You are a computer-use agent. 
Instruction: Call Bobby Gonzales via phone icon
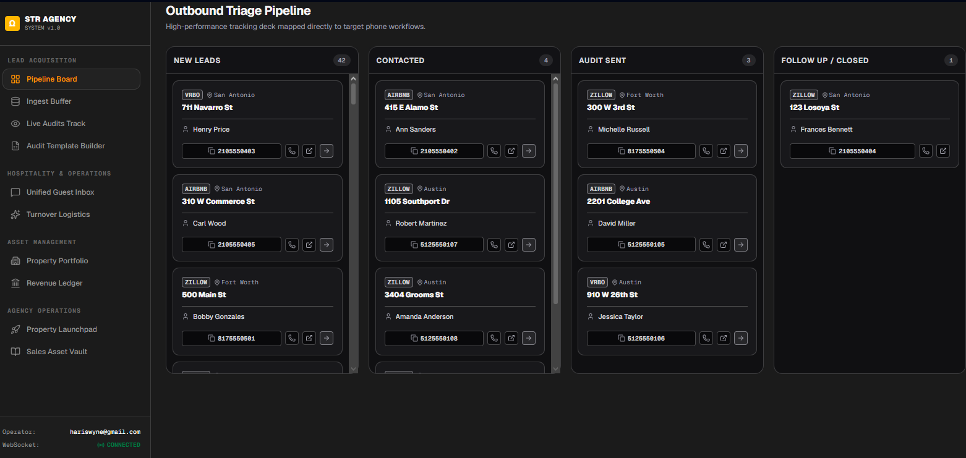292,338
